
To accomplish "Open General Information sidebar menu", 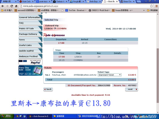I will point(29,17).
